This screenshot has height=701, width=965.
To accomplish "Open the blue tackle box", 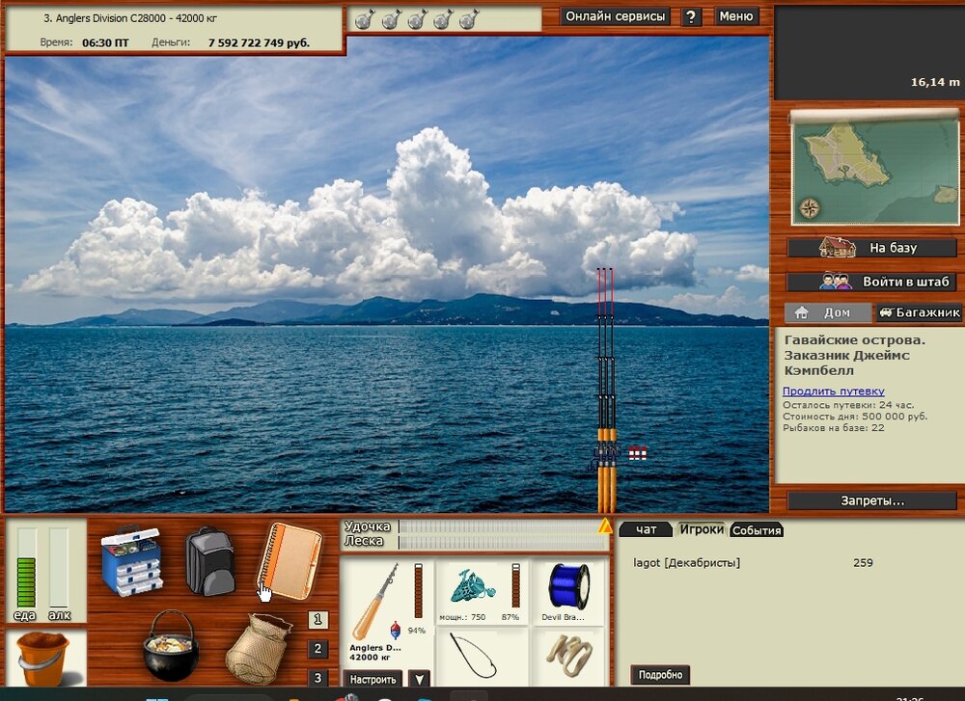I will pyautogui.click(x=131, y=560).
